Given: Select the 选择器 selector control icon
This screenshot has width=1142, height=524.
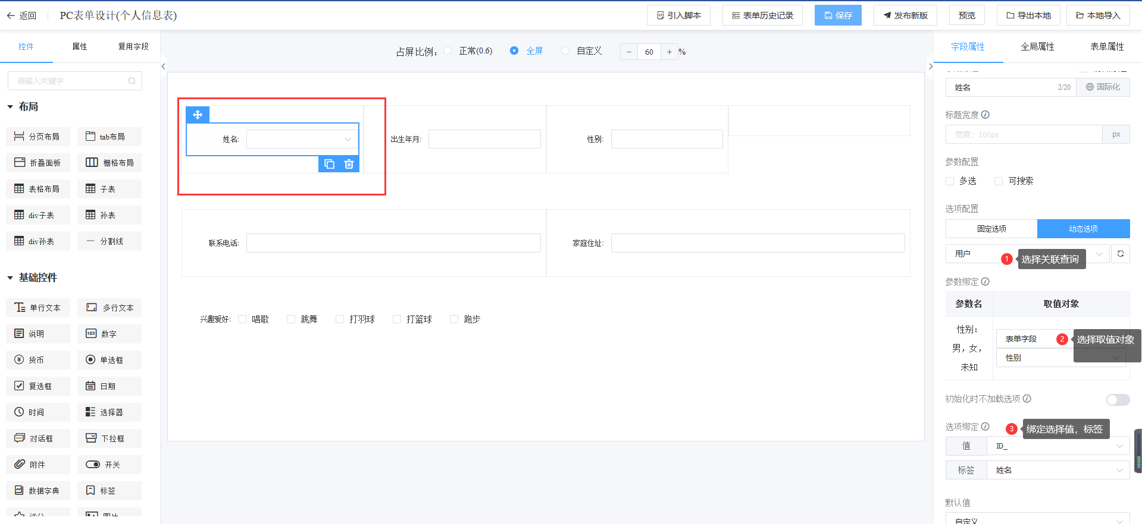Looking at the screenshot, I should coord(90,412).
